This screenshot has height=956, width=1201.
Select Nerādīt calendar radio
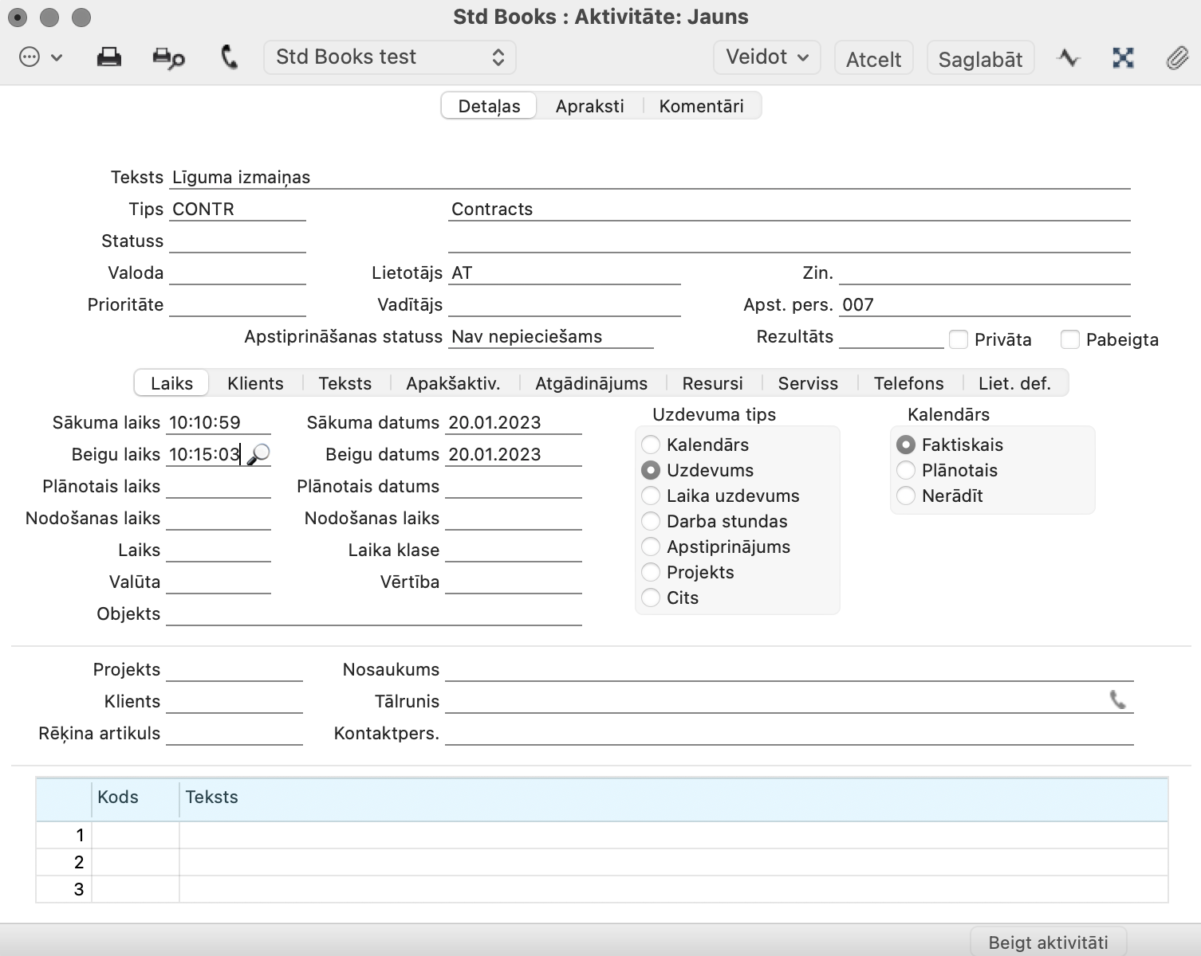click(906, 496)
